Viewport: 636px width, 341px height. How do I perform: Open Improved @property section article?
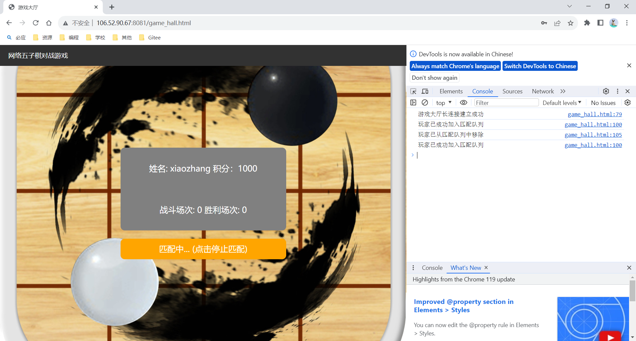[463, 306]
